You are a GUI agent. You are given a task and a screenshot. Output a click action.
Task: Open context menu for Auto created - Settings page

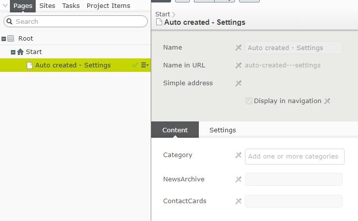coord(144,65)
